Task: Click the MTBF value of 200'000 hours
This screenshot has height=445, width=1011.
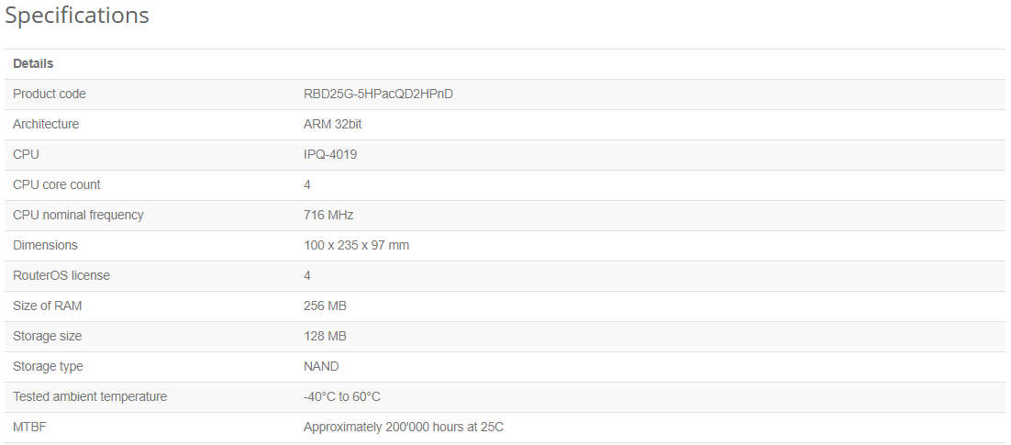Action: (404, 428)
